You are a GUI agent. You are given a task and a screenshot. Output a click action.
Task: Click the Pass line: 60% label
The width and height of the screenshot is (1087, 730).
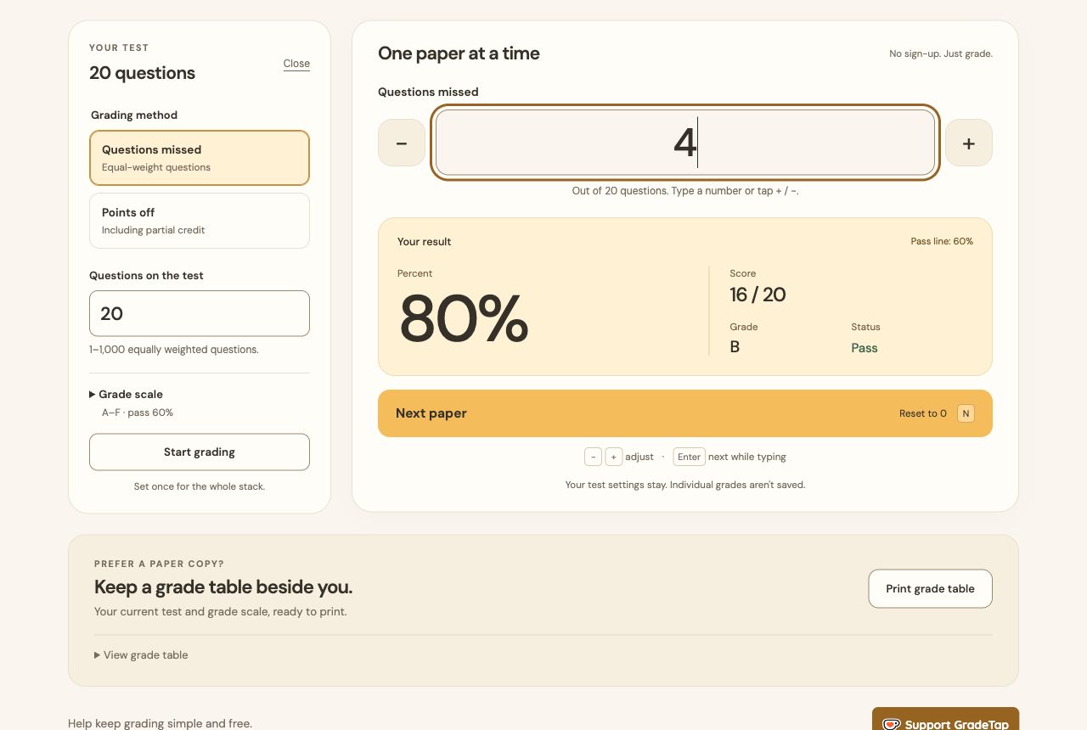(942, 241)
